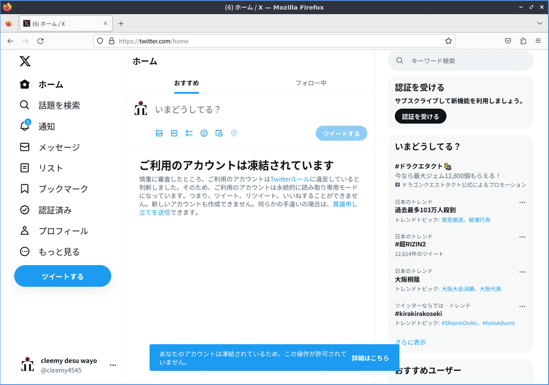Select the emoji picker icon

(204, 133)
